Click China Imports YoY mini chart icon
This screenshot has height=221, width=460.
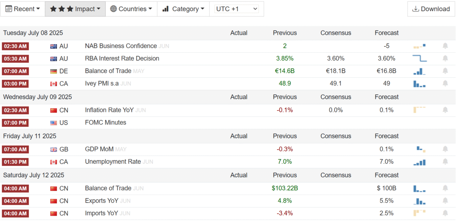coord(419,213)
